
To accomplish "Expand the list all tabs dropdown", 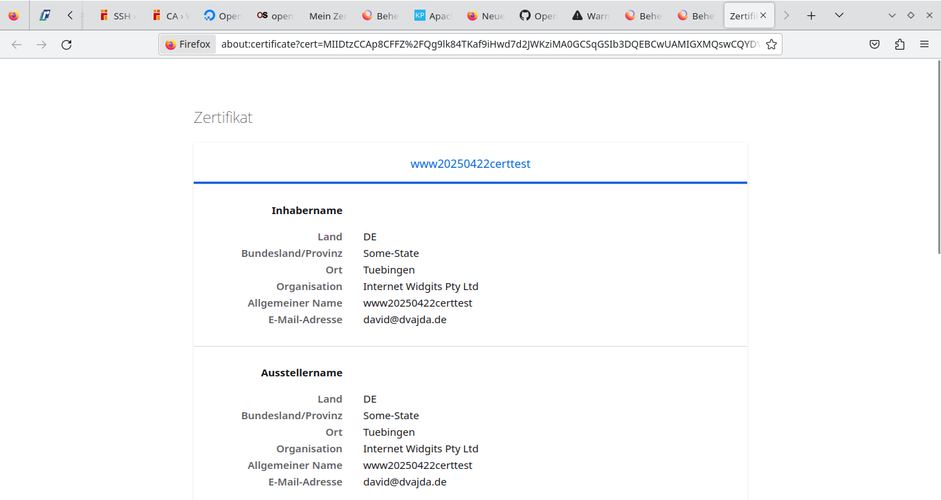I will (839, 15).
